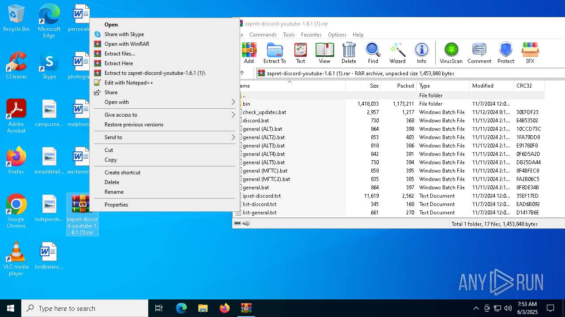
Task: Click the Info toolbar icon
Action: point(422,53)
